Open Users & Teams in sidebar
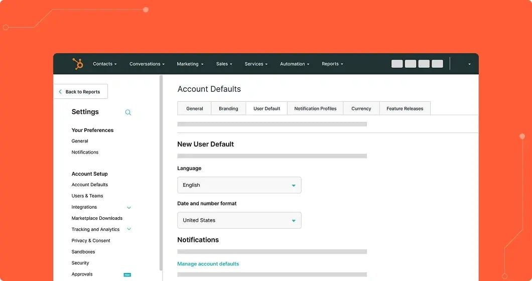This screenshot has width=532, height=281. pos(87,196)
